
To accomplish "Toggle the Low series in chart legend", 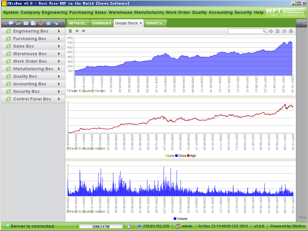I will point(169,156).
